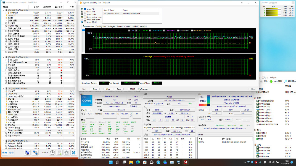The width and height of the screenshot is (296, 166).
Task: Switch to the Cooling Fans tab
Action: tap(101, 26)
